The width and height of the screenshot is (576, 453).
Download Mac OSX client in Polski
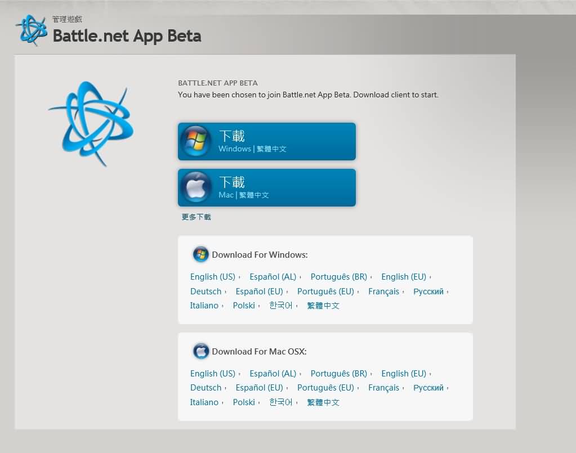point(244,402)
